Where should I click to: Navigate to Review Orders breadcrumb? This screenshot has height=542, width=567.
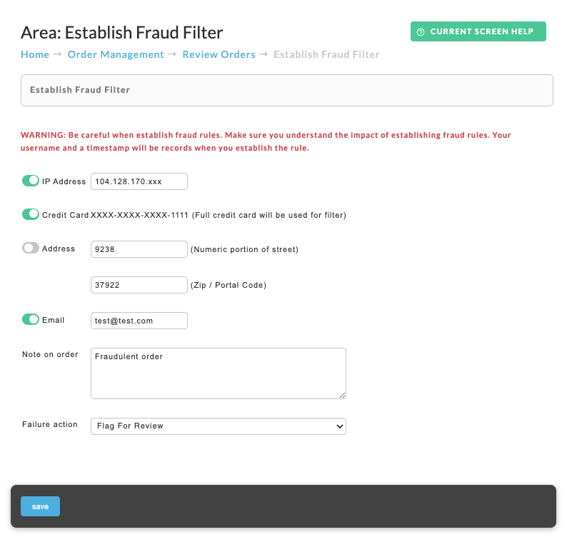point(219,54)
